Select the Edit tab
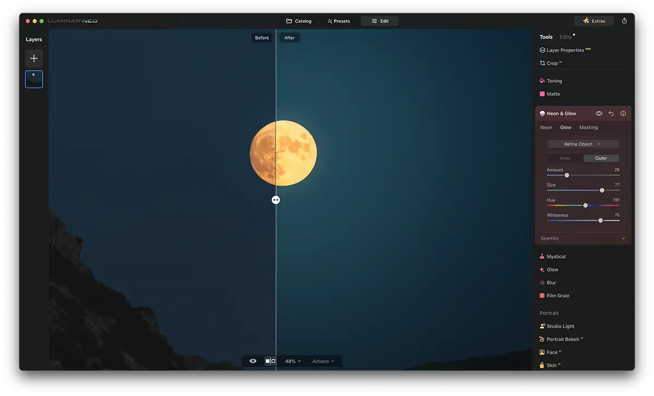The width and height of the screenshot is (654, 396). pos(380,21)
